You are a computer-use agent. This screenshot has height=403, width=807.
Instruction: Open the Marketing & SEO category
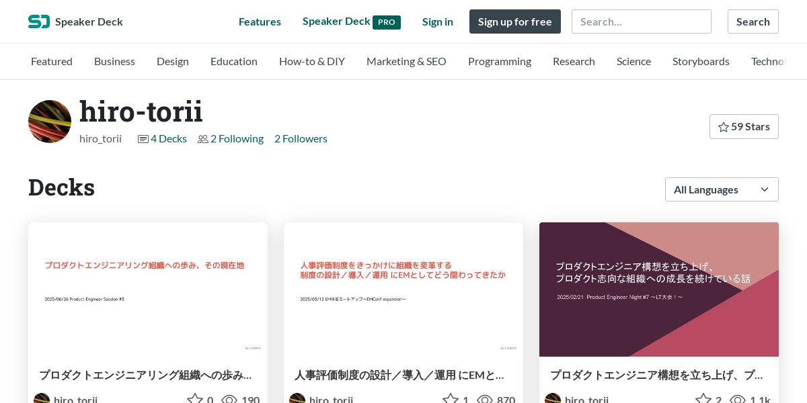(x=406, y=61)
